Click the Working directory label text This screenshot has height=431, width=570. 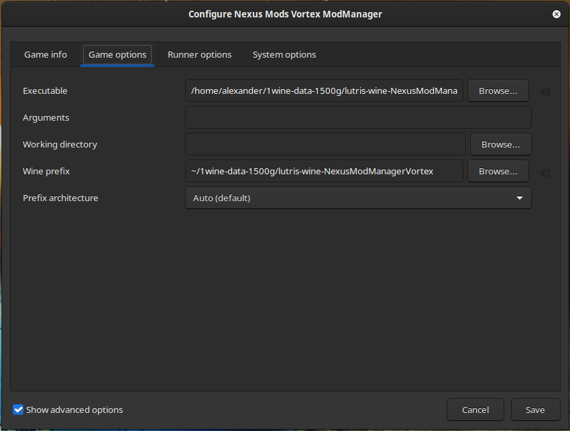pos(60,145)
